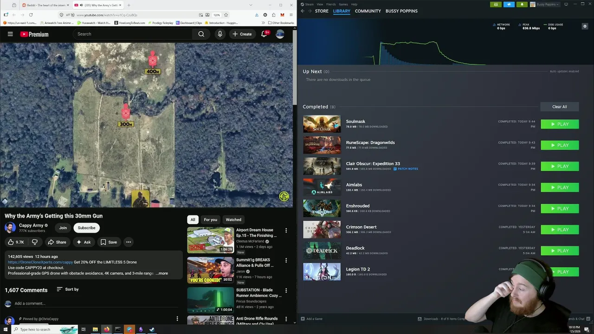Open options for Summit1g BREAKS Alliance video

(x=286, y=261)
